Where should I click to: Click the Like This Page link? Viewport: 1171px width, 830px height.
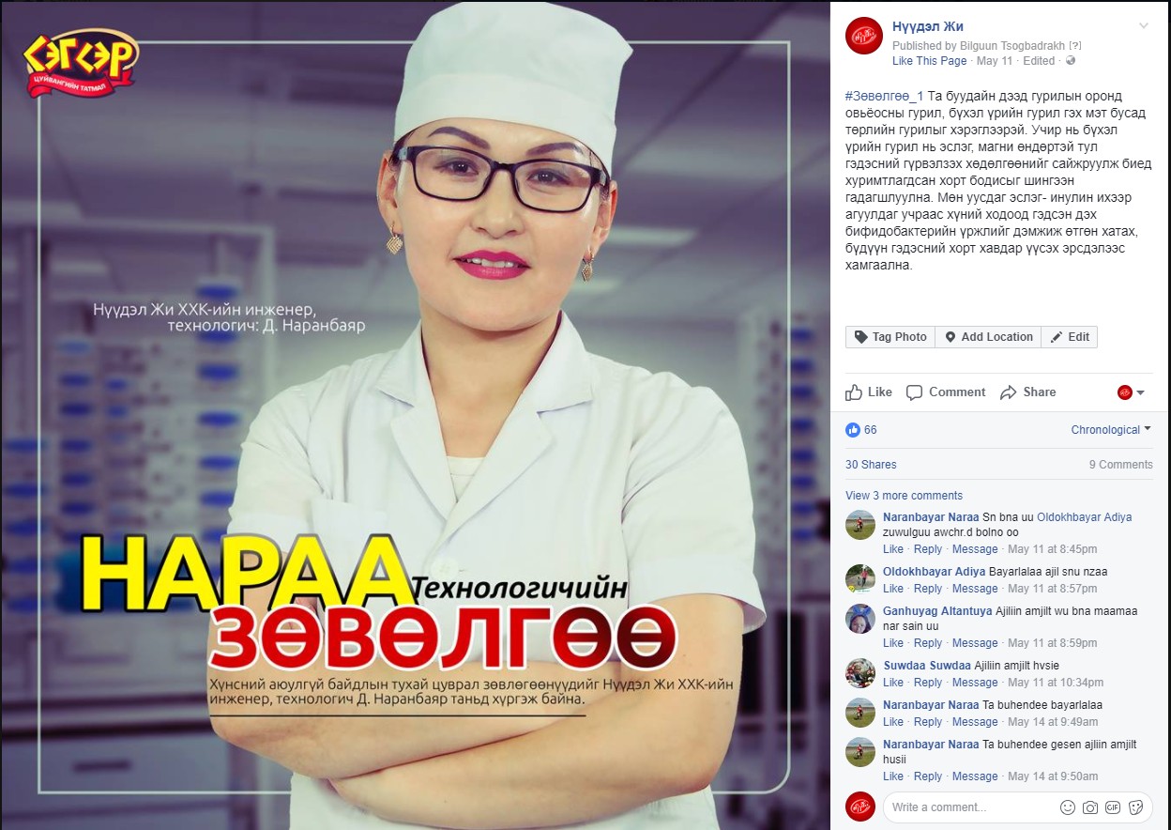pyautogui.click(x=929, y=61)
